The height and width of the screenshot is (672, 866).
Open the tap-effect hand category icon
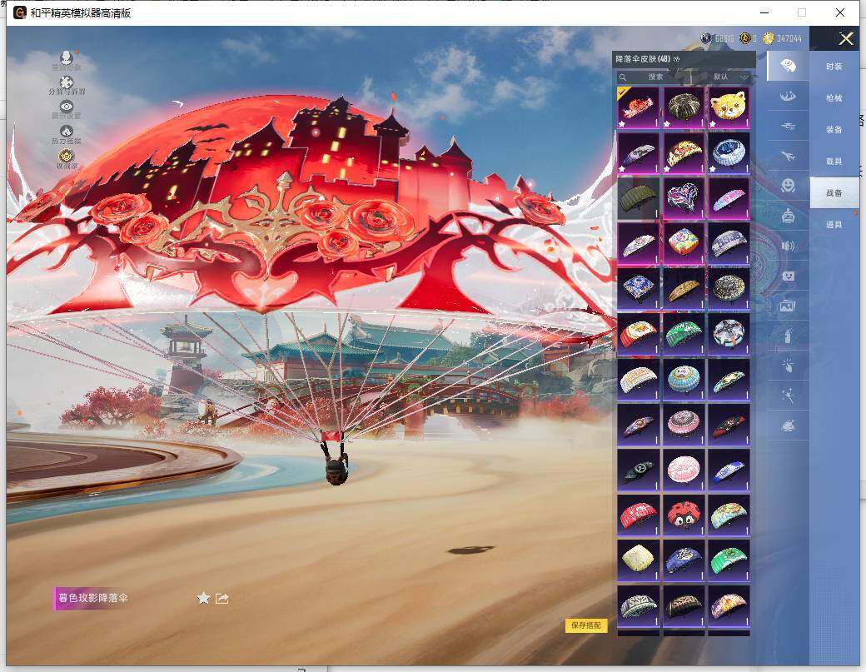coord(788,365)
